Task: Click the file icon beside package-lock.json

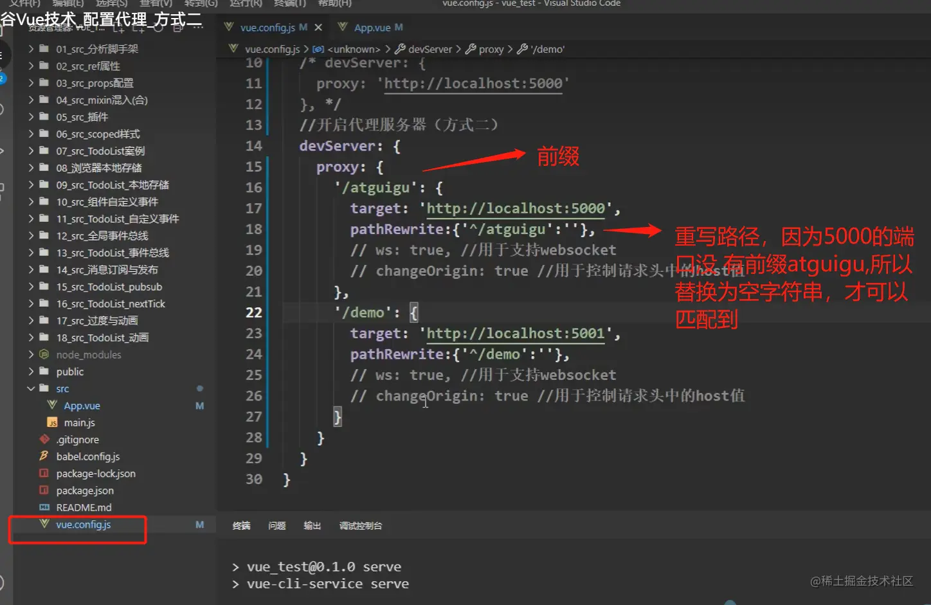Action: pos(44,473)
